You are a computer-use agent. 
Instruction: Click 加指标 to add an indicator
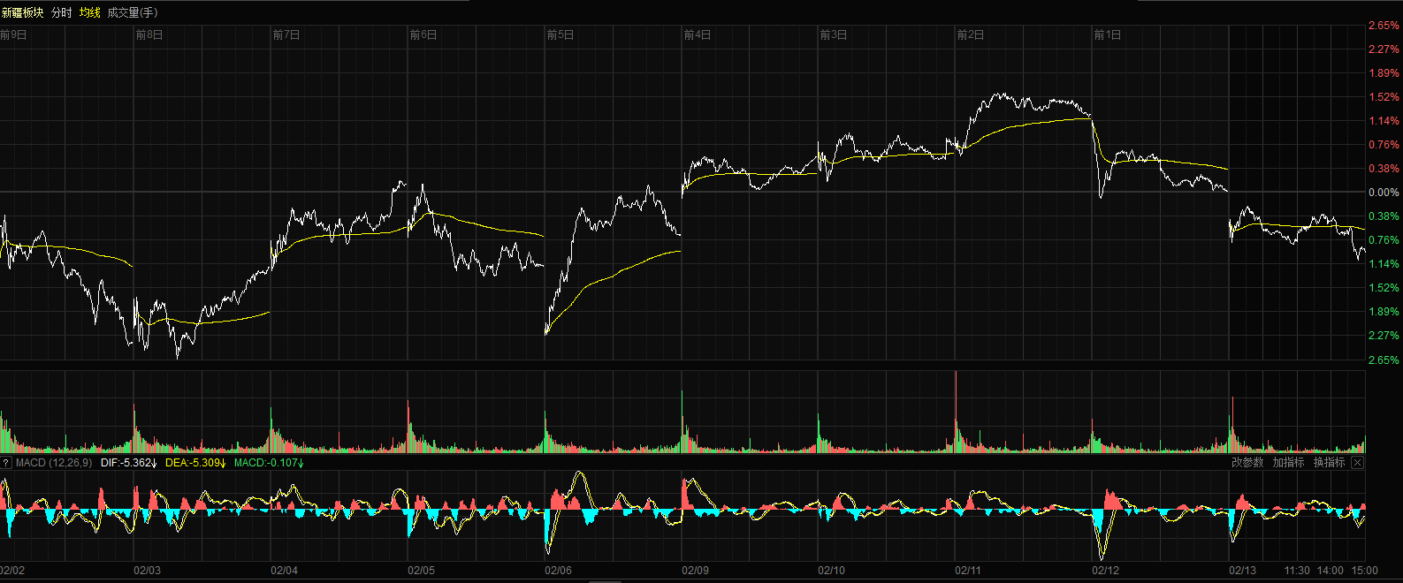pos(1288,463)
